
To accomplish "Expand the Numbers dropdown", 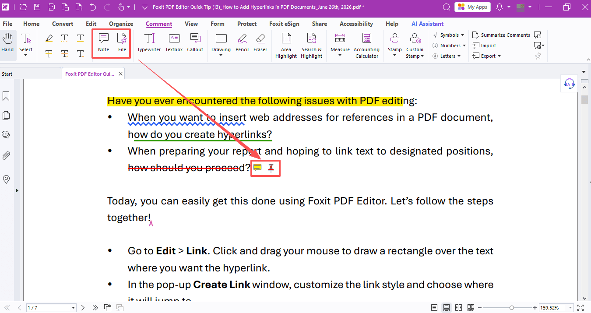I will (464, 46).
